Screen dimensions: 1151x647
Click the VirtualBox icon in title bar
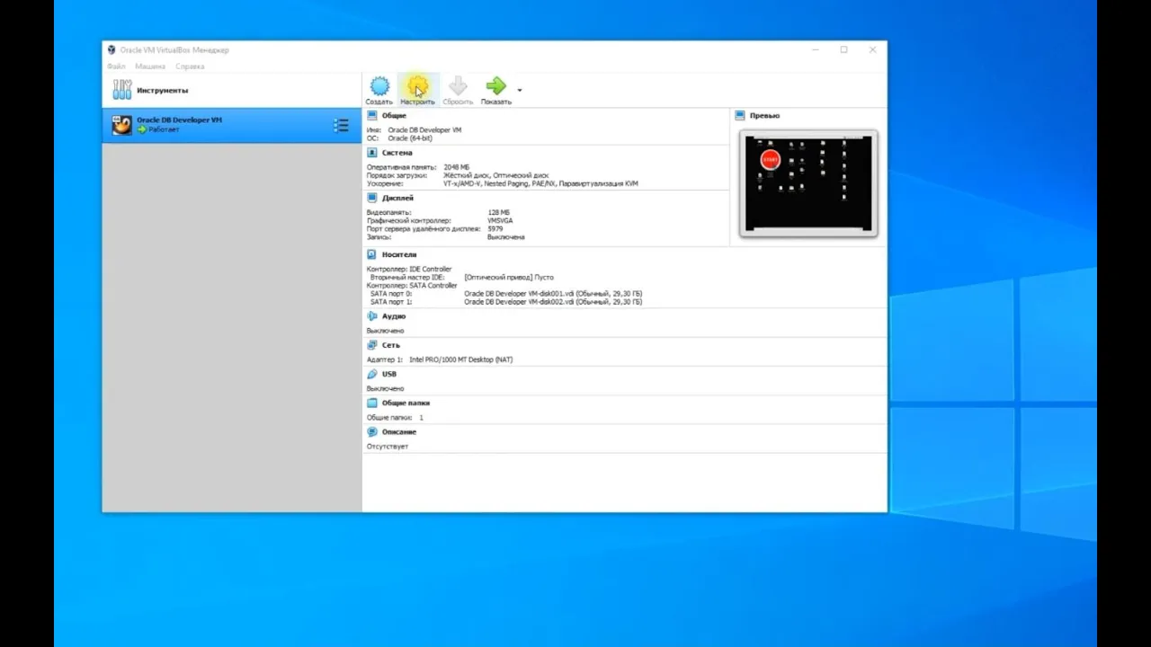click(x=112, y=49)
